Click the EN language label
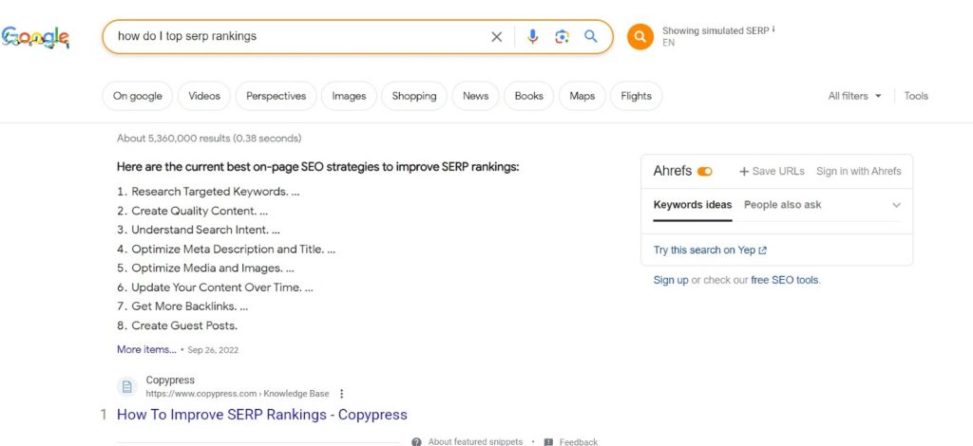 point(668,43)
